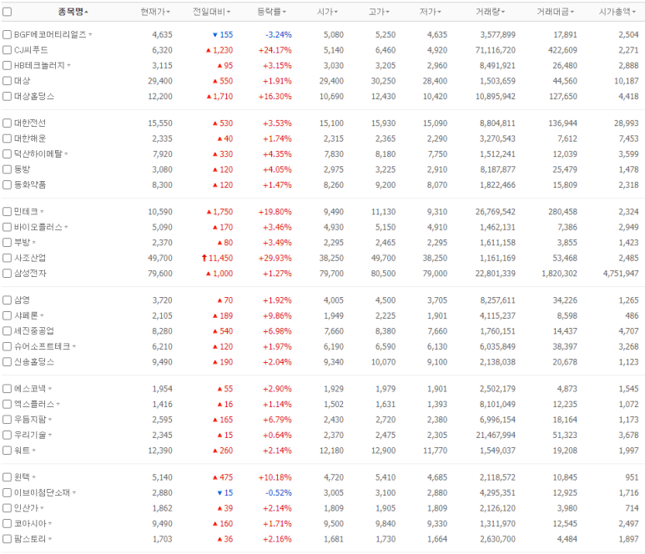Screen dimensions: 645x554
Task: Click 윈텍 change rate +10.18%
Action: coord(275,477)
